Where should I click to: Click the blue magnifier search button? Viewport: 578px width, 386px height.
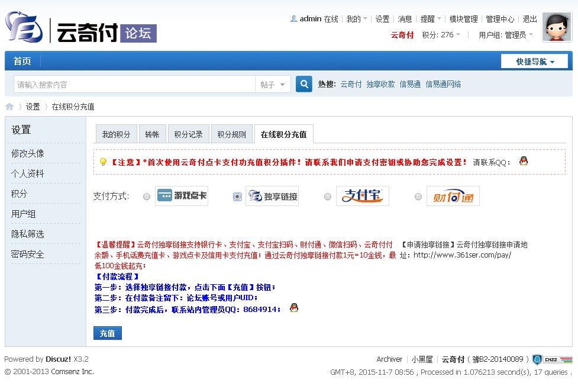(304, 84)
